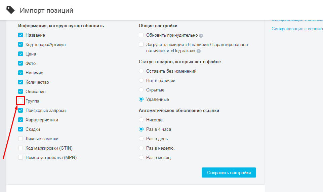Select Раз в неделю option
The image size is (323, 192).
(141, 148)
